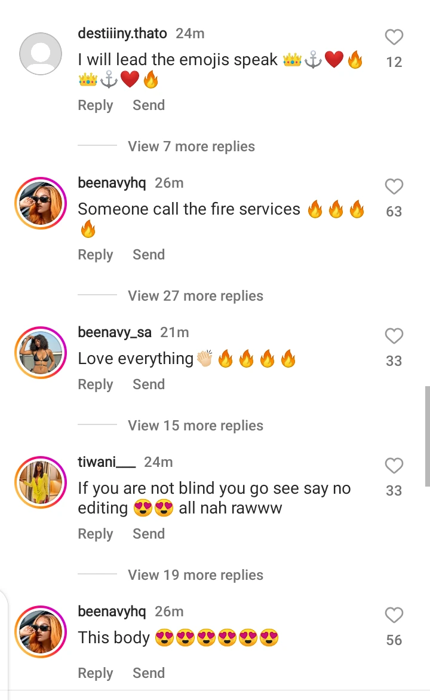This screenshot has height=700, width=430.
Task: Expand 'View 27 more replies'
Action: coord(195,296)
